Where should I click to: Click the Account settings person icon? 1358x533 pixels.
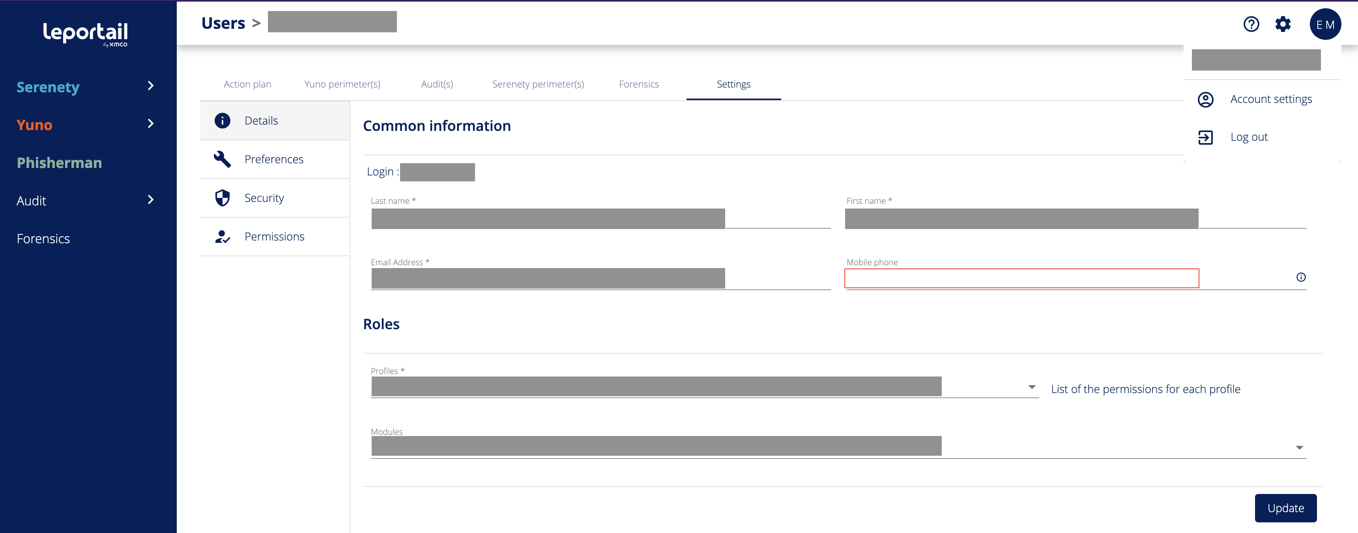click(x=1205, y=99)
